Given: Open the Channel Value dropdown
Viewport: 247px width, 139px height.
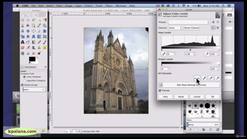Looking at the screenshot, I should [175, 28].
